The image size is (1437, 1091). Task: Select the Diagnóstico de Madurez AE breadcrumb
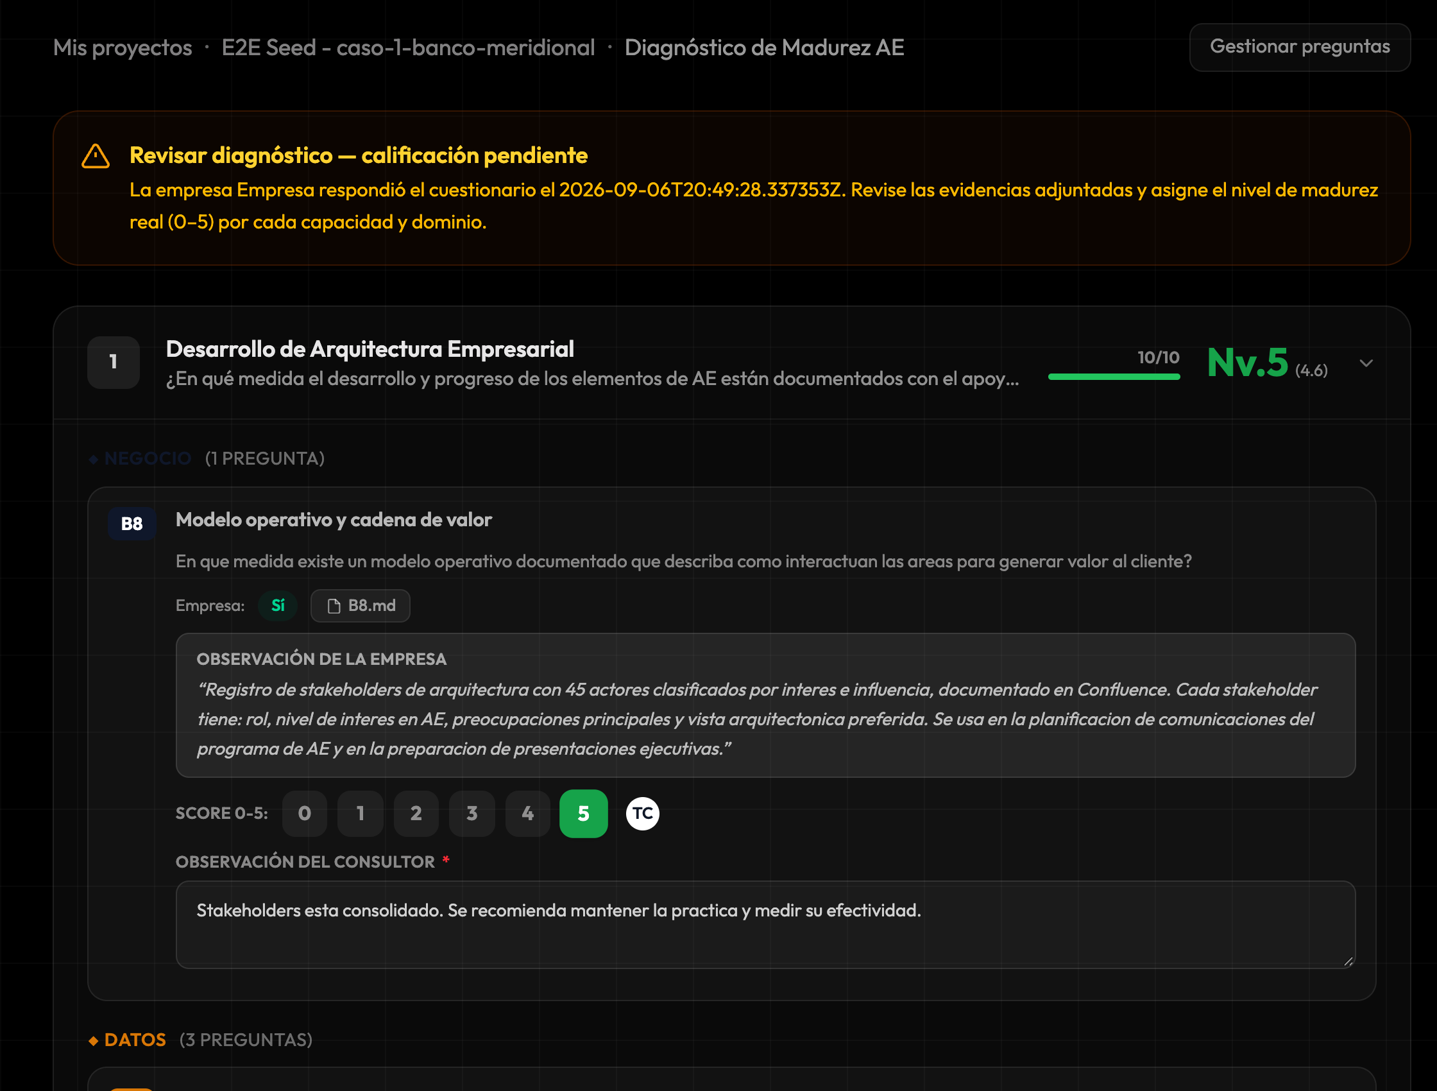pos(764,47)
